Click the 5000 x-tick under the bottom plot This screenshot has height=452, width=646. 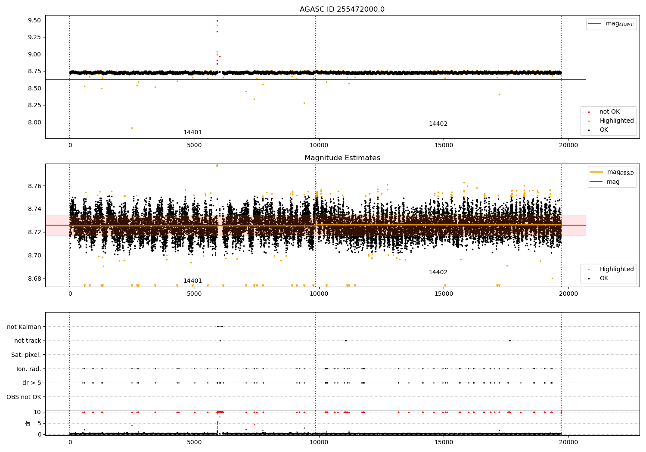194,442
